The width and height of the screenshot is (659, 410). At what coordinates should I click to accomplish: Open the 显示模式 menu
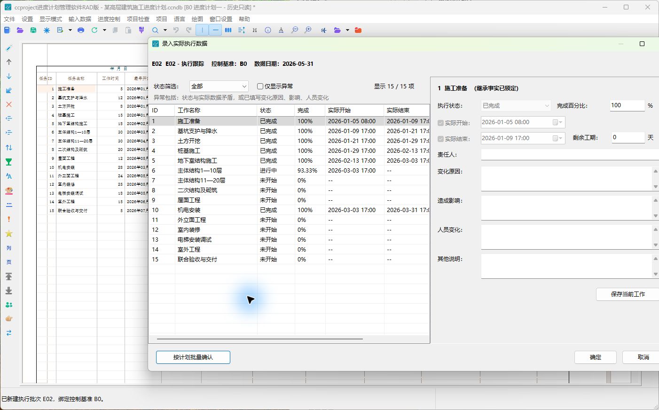coord(51,19)
